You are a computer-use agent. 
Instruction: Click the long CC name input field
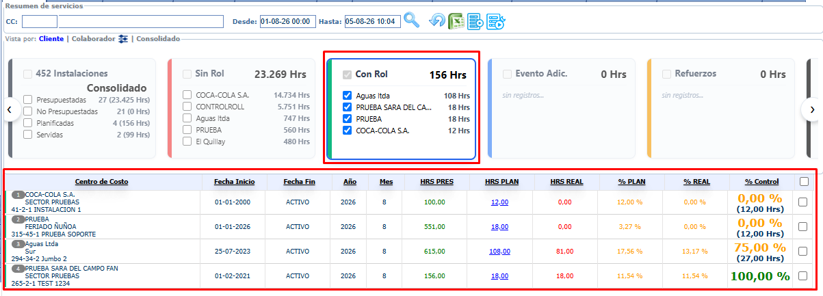(x=141, y=21)
